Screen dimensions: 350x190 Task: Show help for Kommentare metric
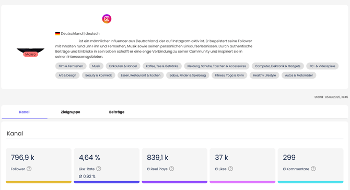point(313,169)
